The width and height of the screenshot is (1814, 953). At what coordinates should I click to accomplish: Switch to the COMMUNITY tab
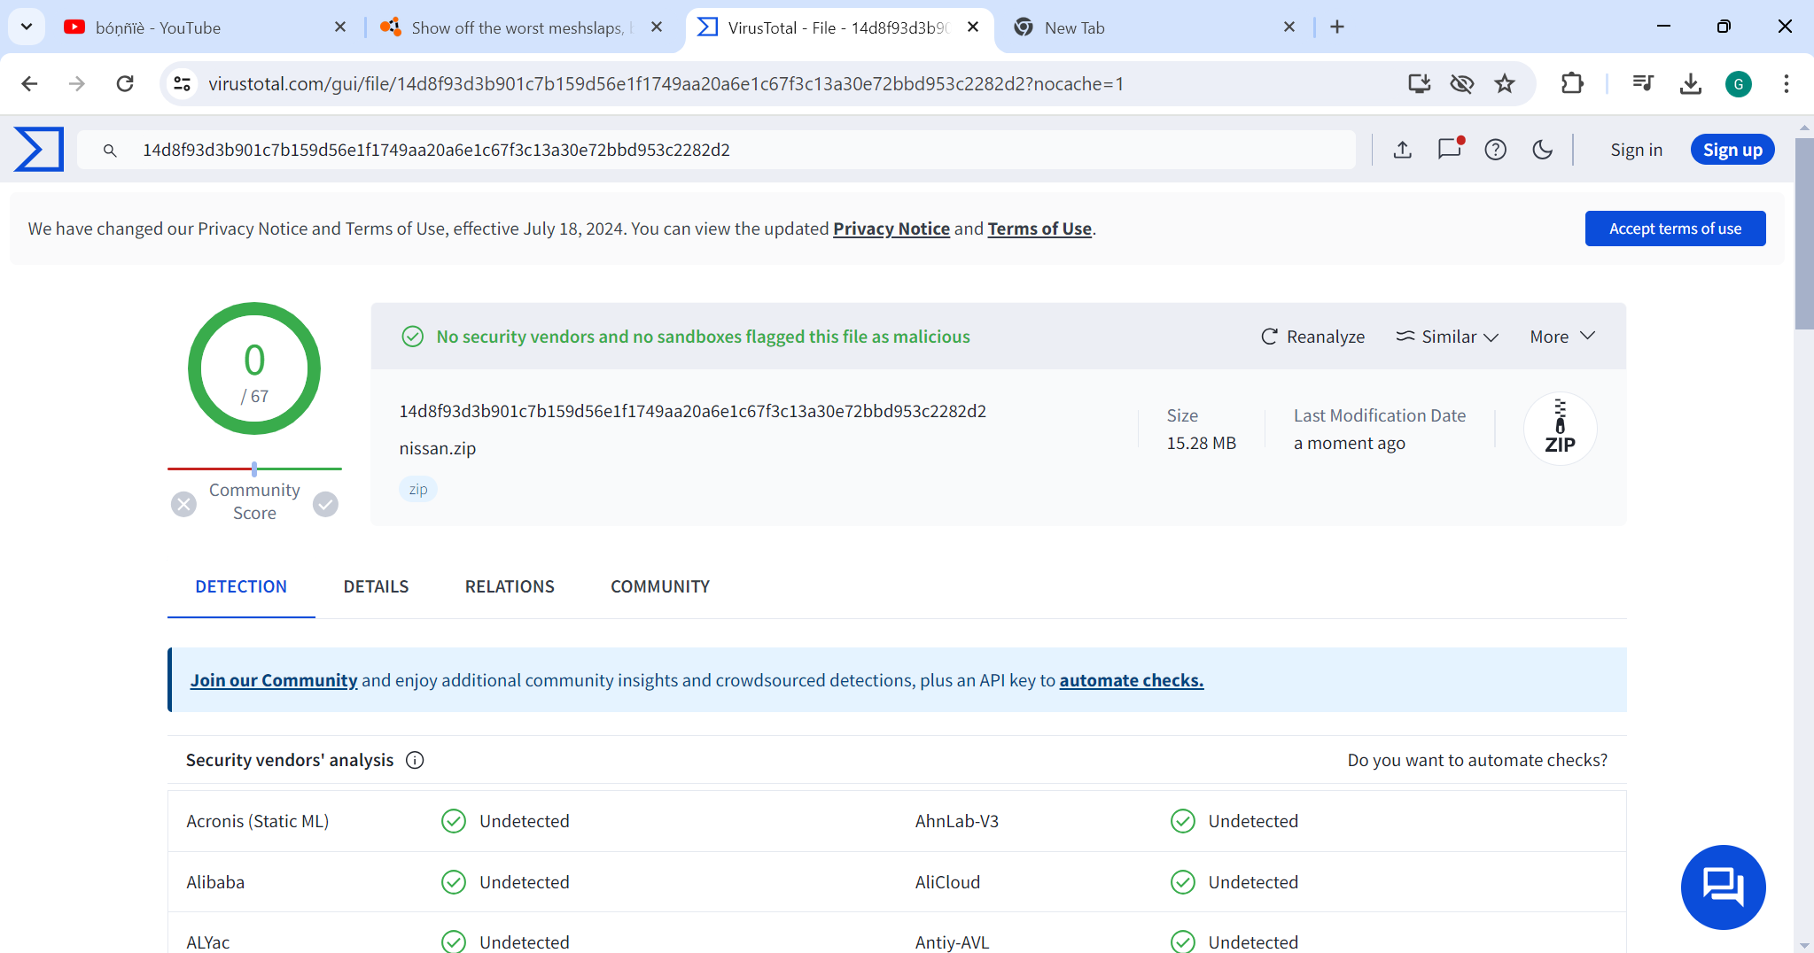pyautogui.click(x=660, y=586)
